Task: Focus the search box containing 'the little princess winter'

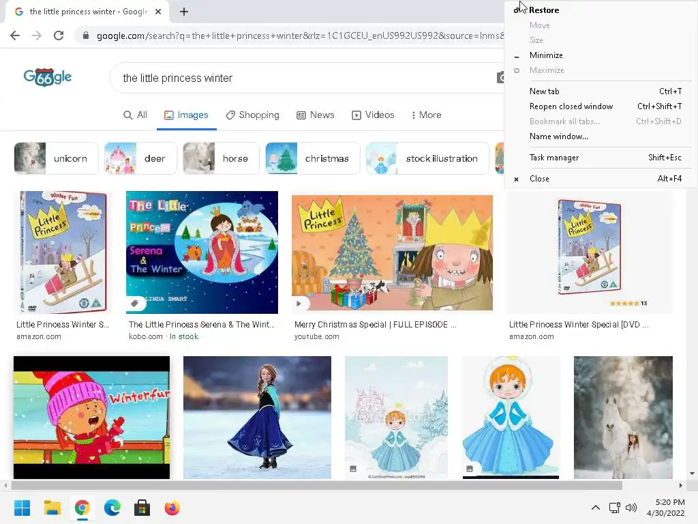Action: click(x=307, y=78)
